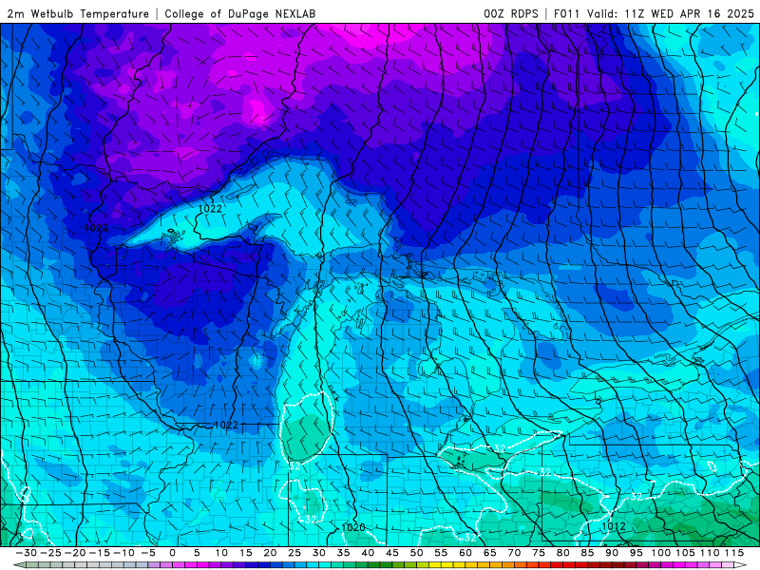Click the 30 value on the color scale

tap(319, 553)
